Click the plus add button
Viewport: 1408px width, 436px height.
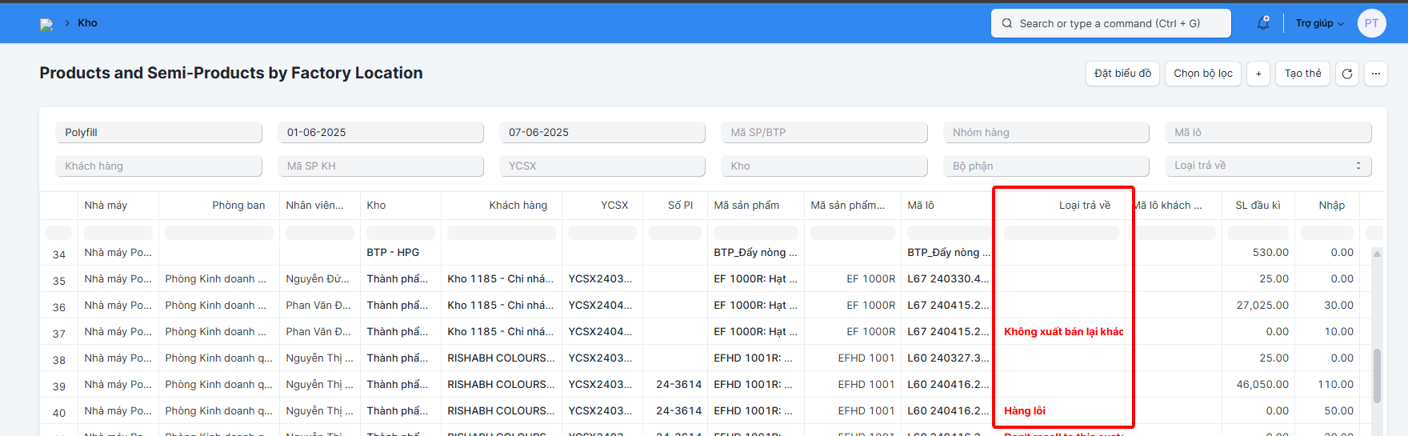point(1258,74)
